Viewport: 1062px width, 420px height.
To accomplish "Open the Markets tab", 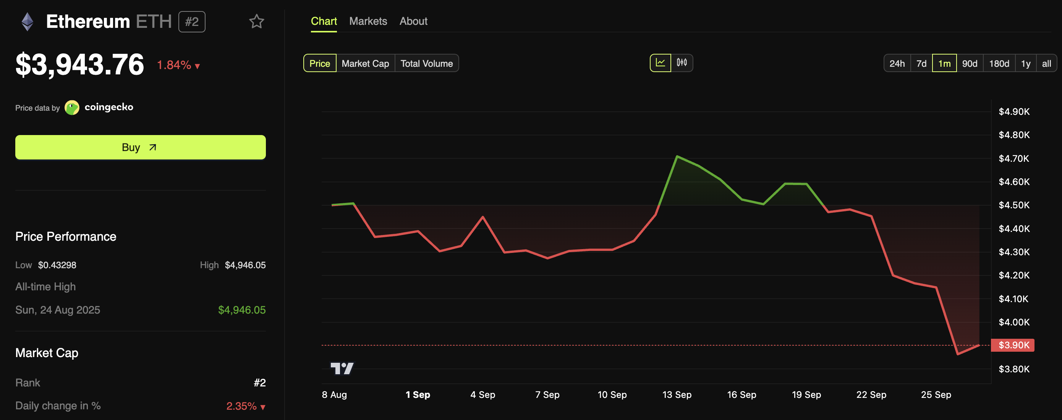I will pyautogui.click(x=368, y=21).
